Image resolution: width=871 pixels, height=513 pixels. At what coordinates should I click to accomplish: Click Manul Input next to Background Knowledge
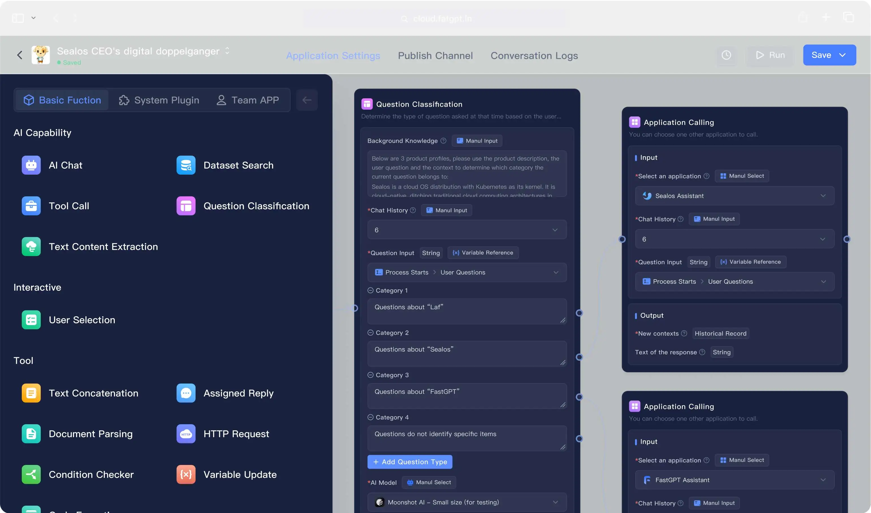click(477, 141)
